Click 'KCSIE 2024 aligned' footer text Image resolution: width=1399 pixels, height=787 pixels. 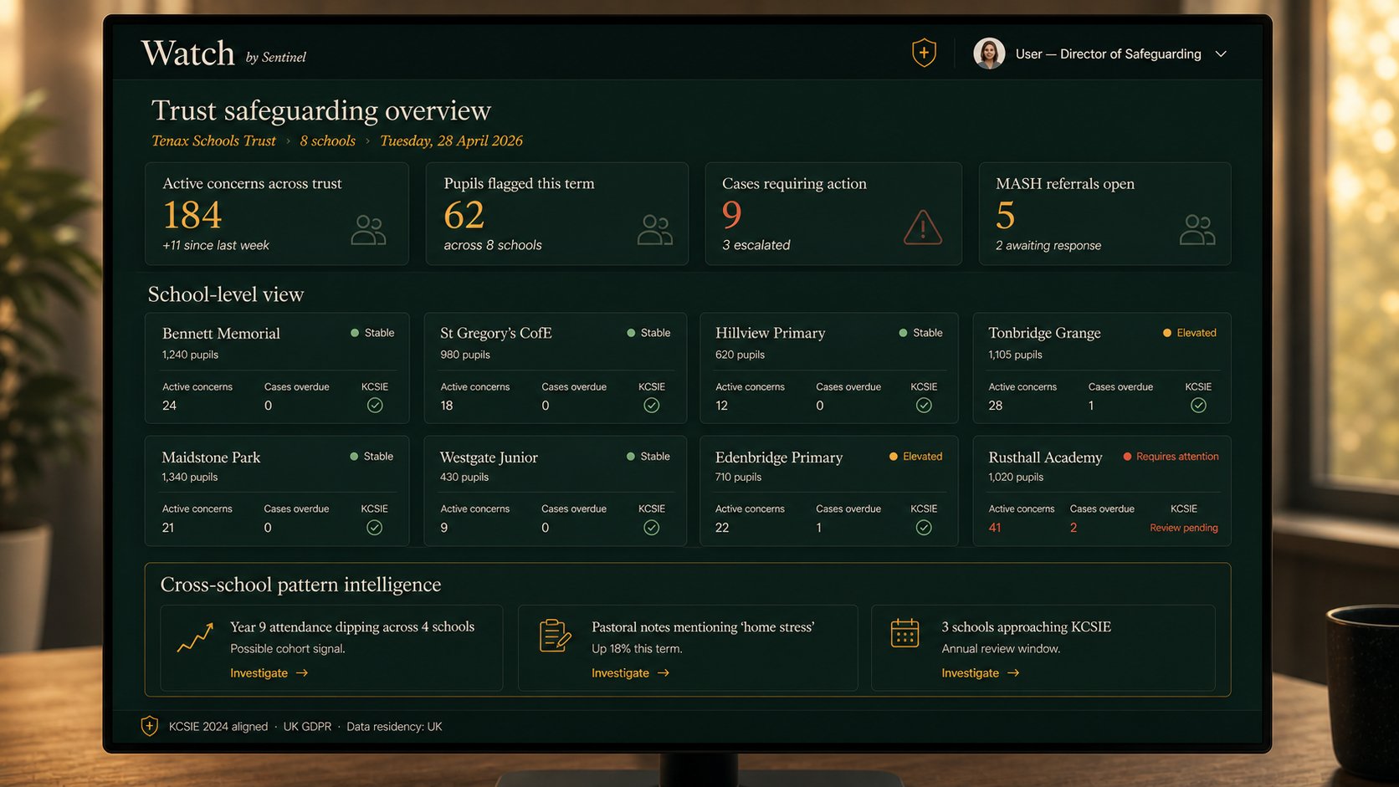tap(218, 727)
